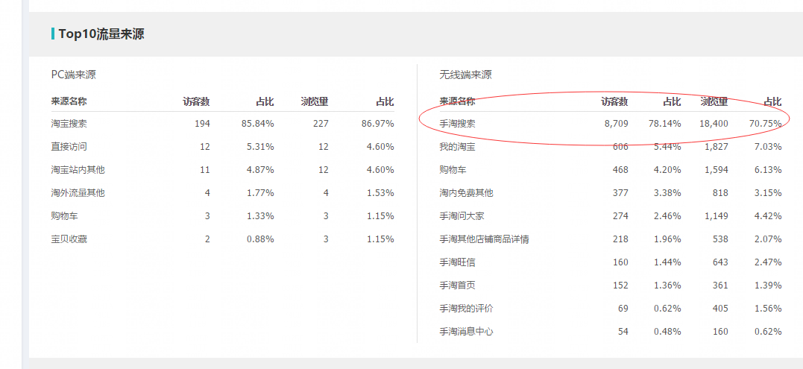The height and width of the screenshot is (369, 803).
Task: Open 我的淘宝 in wireless sources
Action: pos(457,147)
